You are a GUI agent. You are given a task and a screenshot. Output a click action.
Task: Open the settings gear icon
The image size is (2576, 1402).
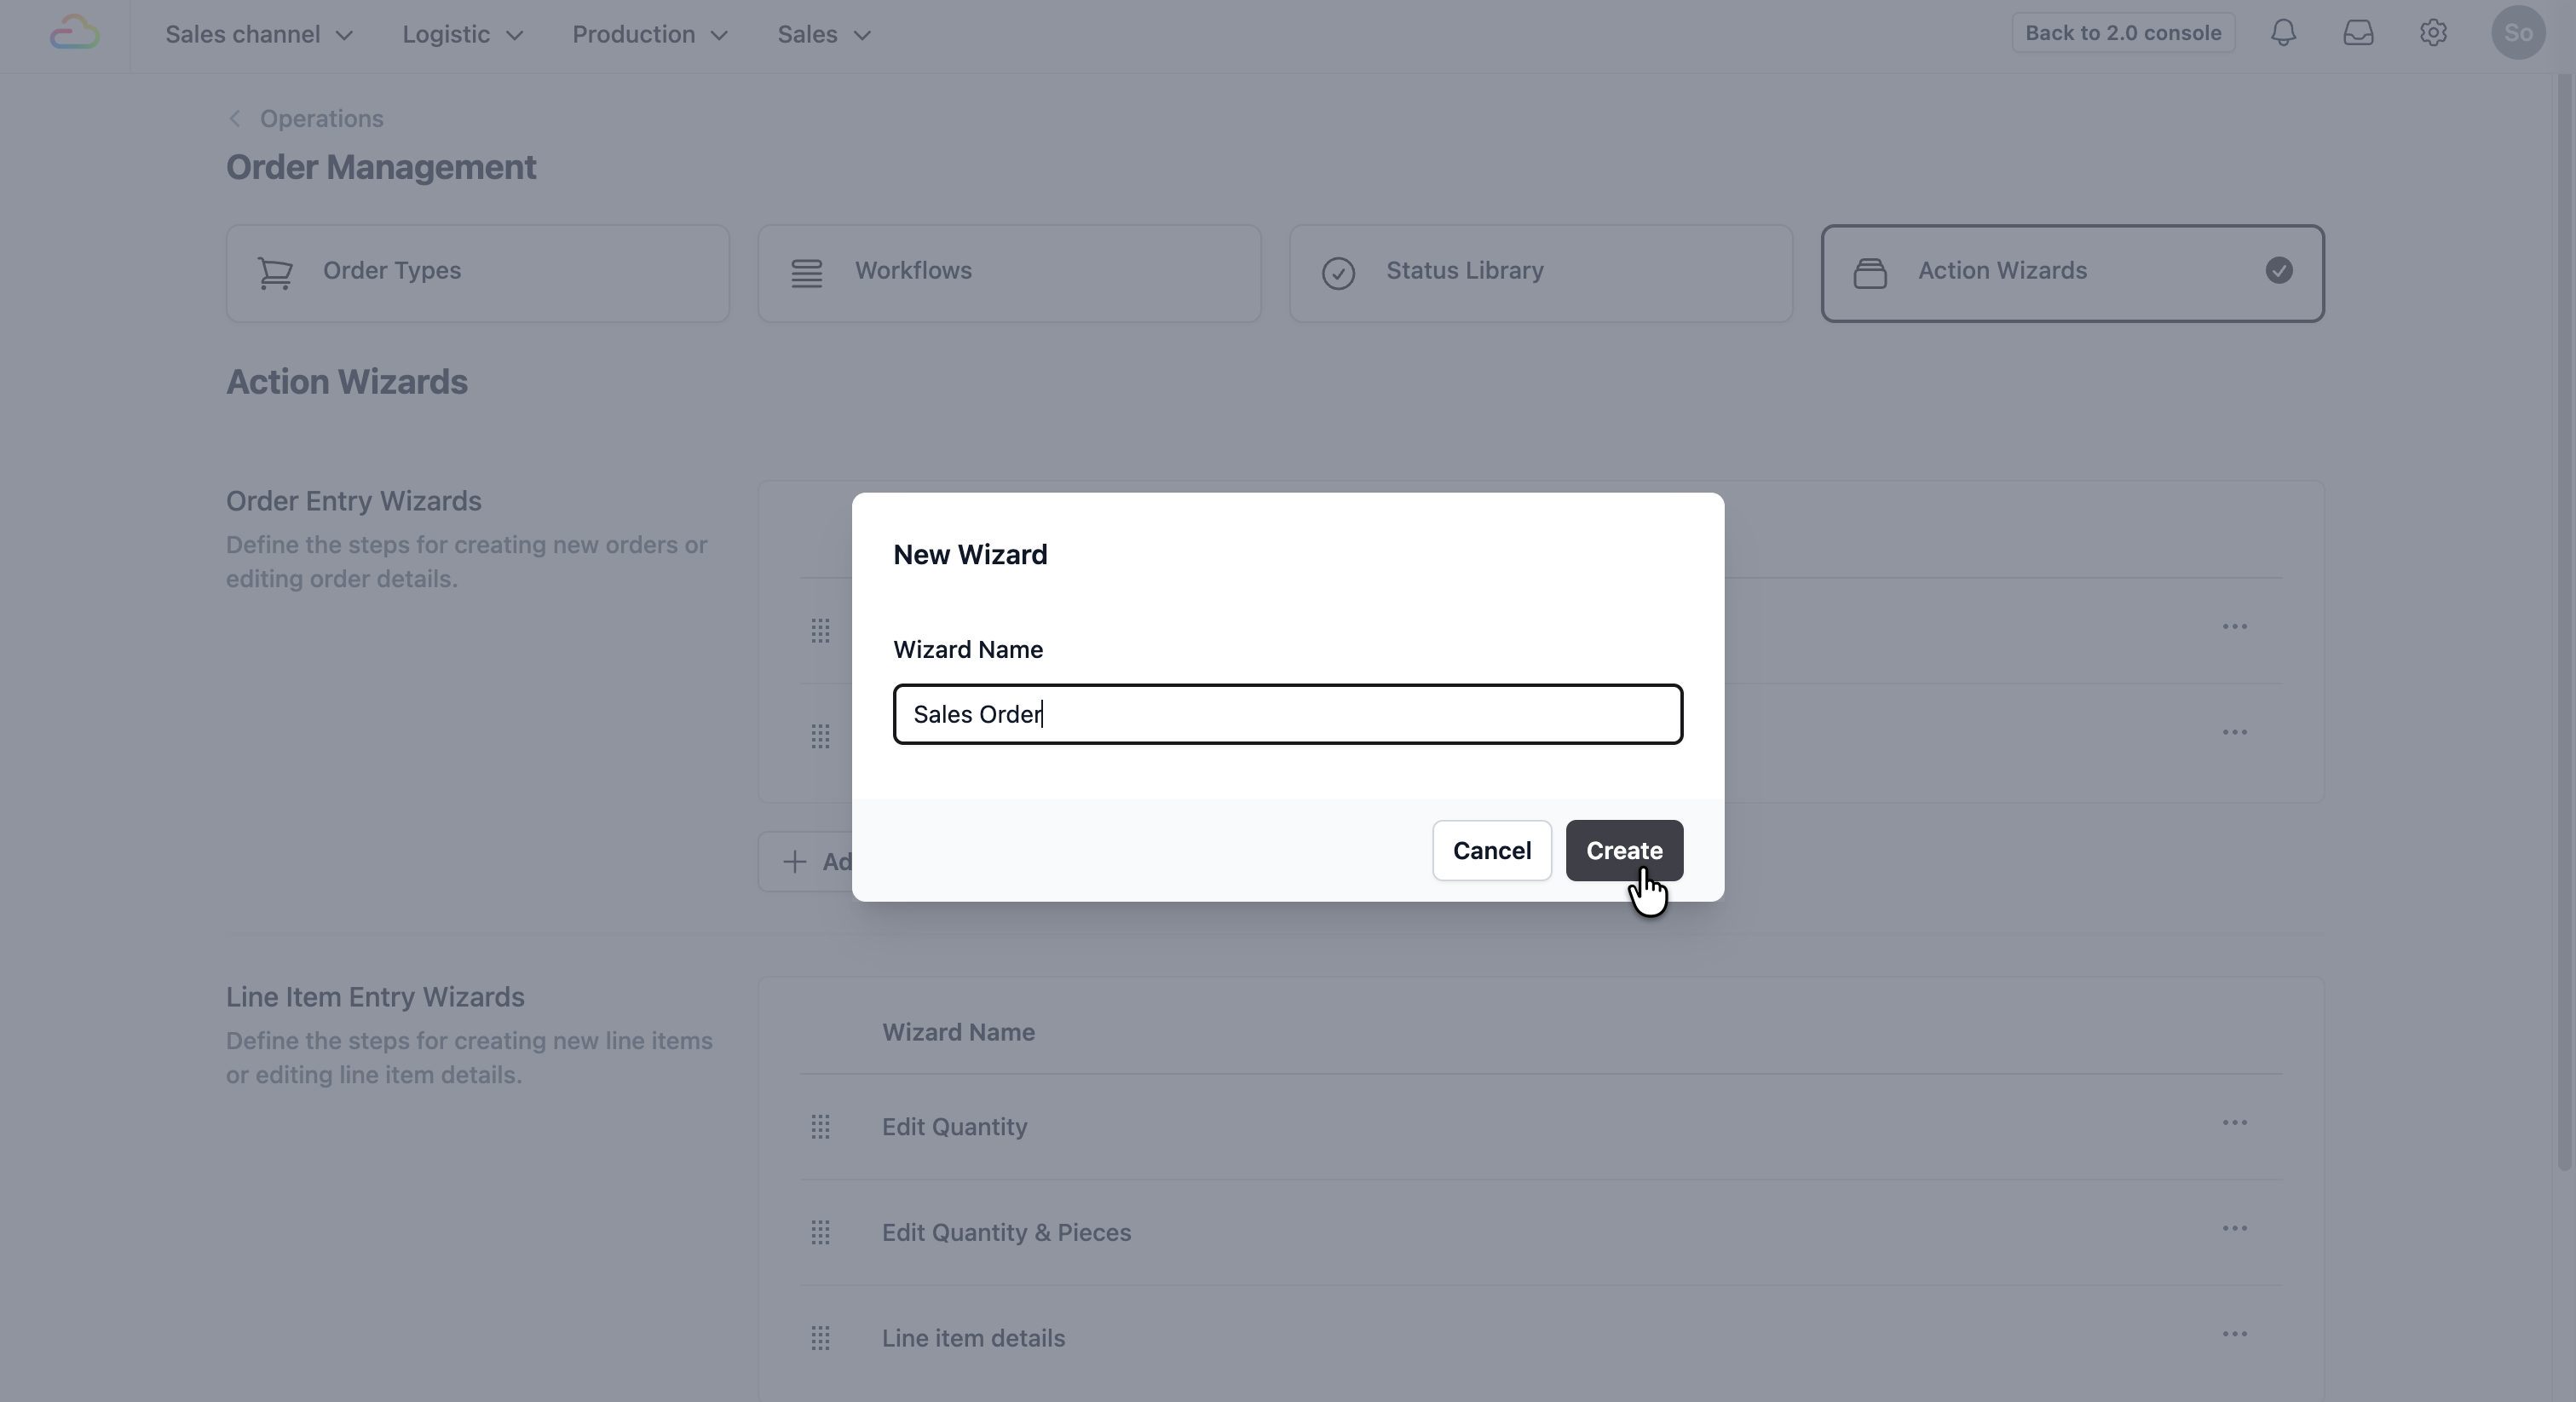click(2433, 33)
